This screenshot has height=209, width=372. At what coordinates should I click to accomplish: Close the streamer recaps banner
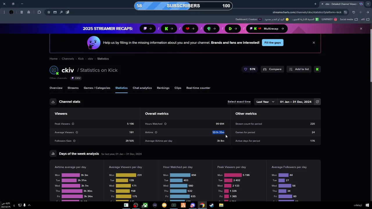[x=361, y=29]
